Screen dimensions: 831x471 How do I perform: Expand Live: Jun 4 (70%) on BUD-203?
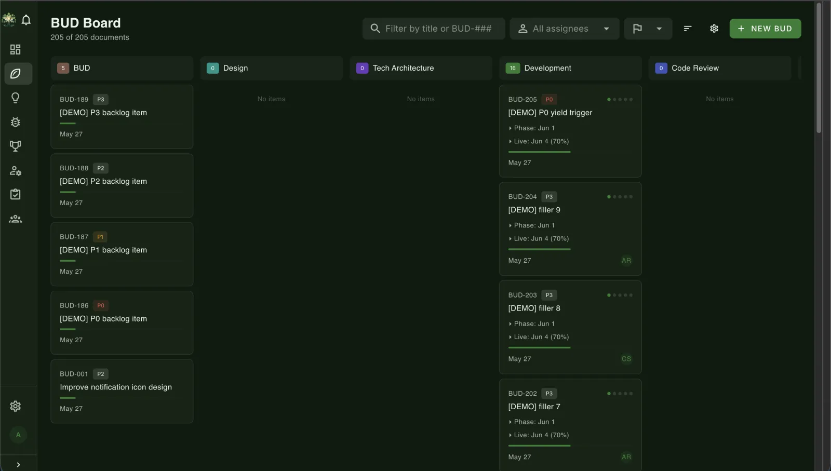pyautogui.click(x=539, y=337)
